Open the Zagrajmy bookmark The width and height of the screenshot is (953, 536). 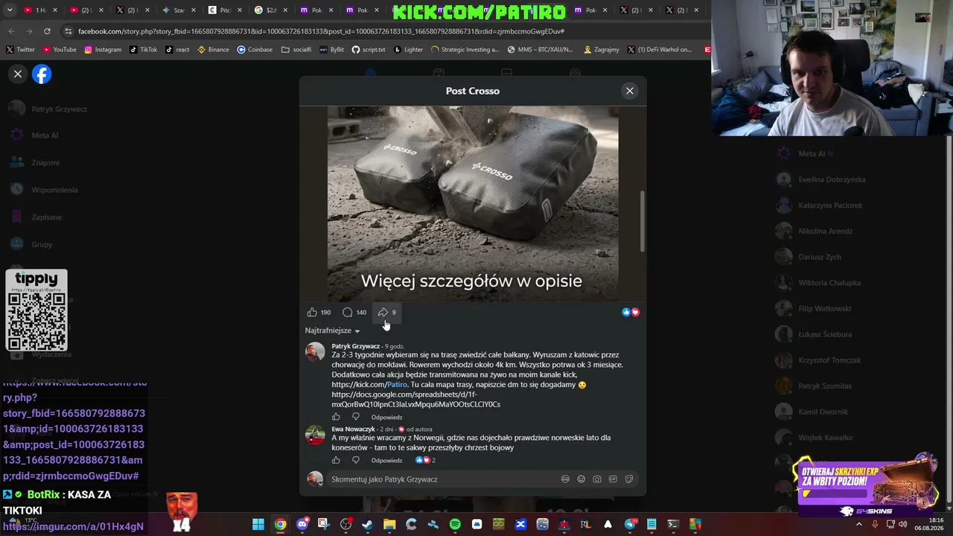(602, 50)
